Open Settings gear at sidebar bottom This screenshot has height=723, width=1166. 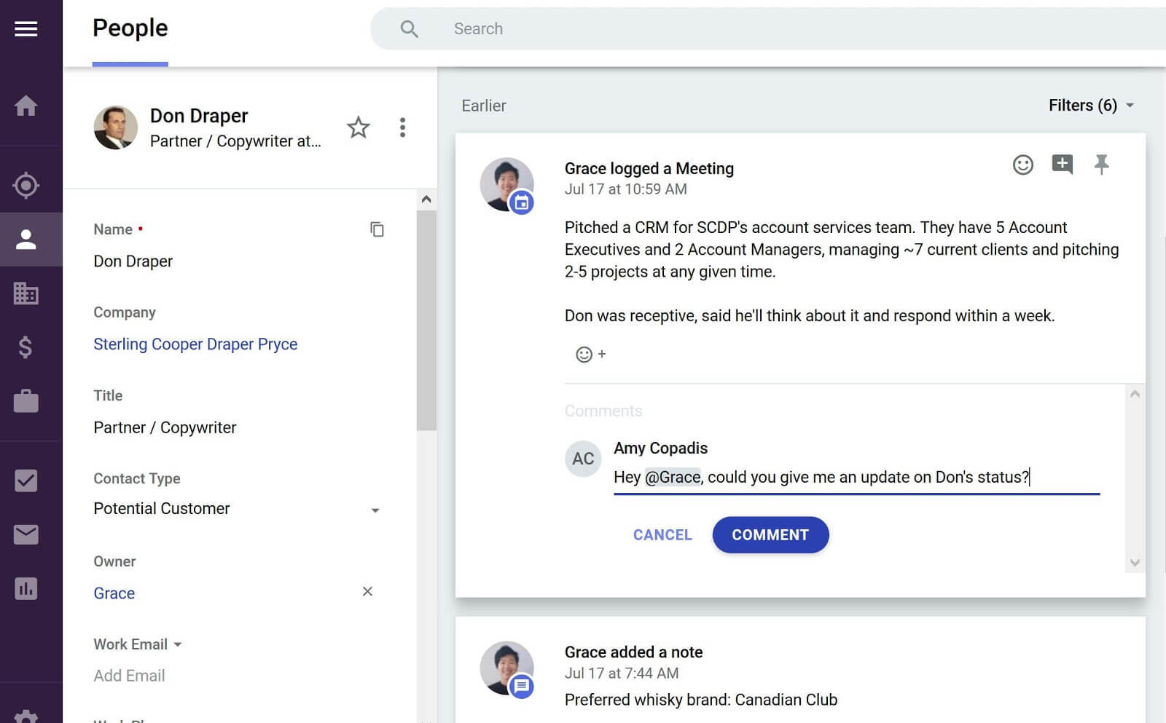[26, 716]
